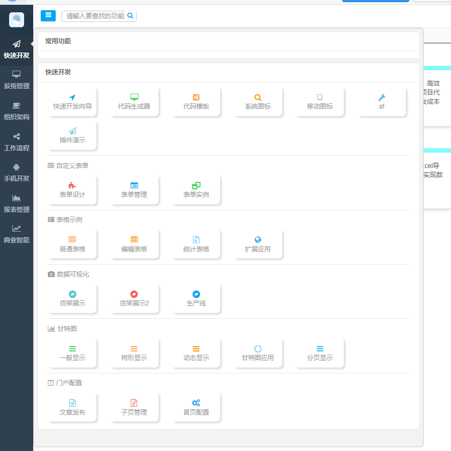Open 首页配置 homepage config tile

[196, 408]
